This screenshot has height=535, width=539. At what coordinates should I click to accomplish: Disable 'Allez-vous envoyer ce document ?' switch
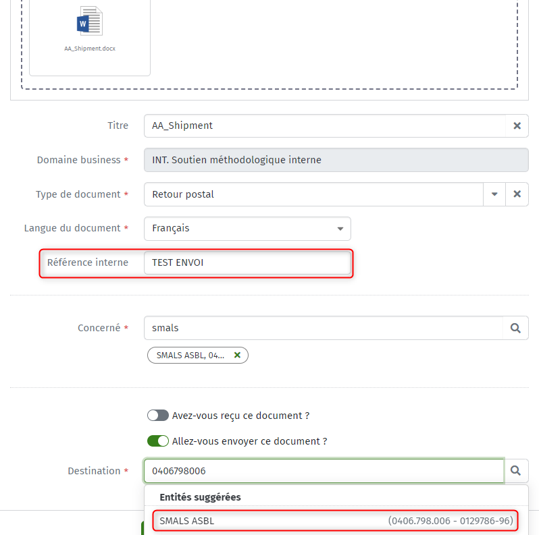click(x=158, y=441)
